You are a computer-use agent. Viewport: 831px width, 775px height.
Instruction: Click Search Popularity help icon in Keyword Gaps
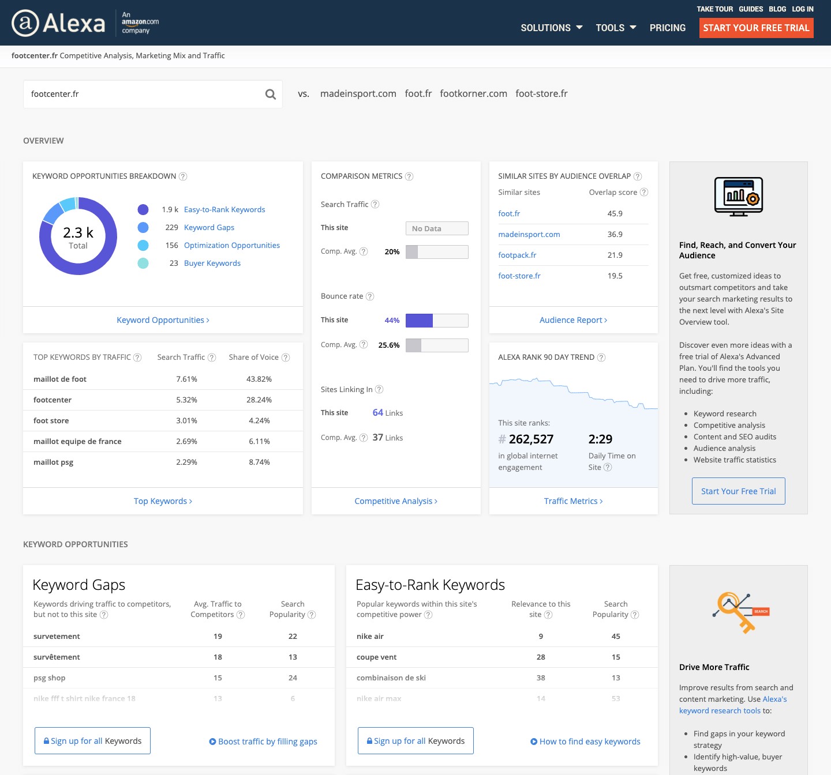point(312,615)
